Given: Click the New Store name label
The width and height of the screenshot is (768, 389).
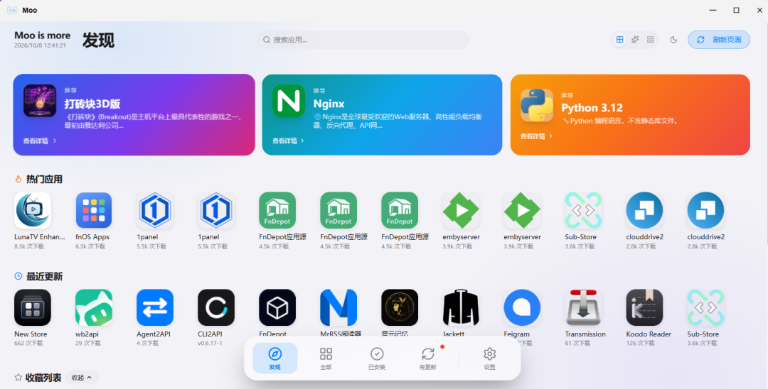Looking at the screenshot, I should click(31, 334).
